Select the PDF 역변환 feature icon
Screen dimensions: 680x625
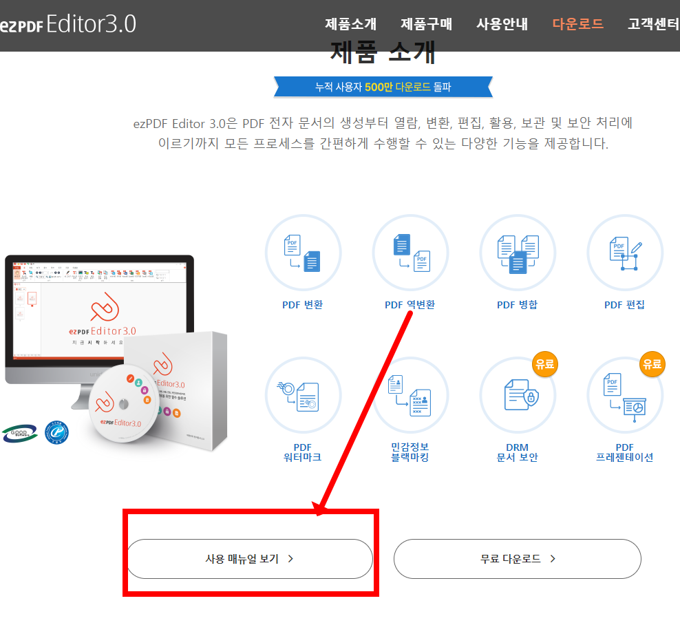410,253
